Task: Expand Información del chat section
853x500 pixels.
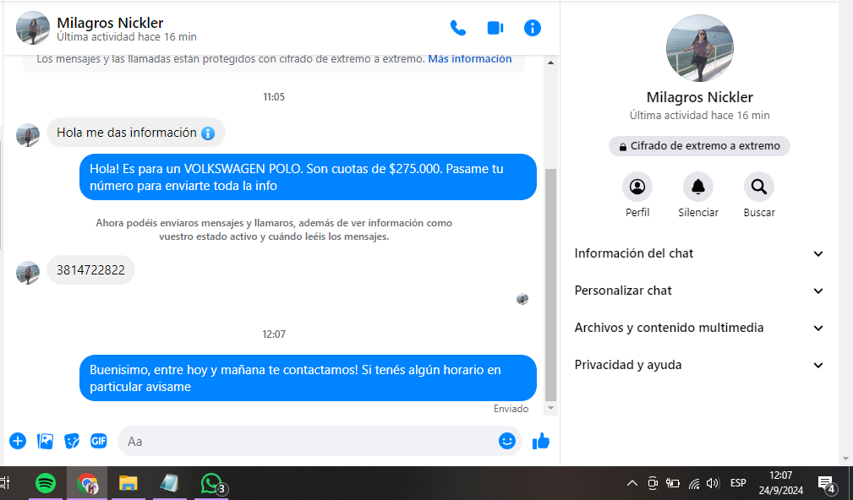Action: click(x=698, y=253)
